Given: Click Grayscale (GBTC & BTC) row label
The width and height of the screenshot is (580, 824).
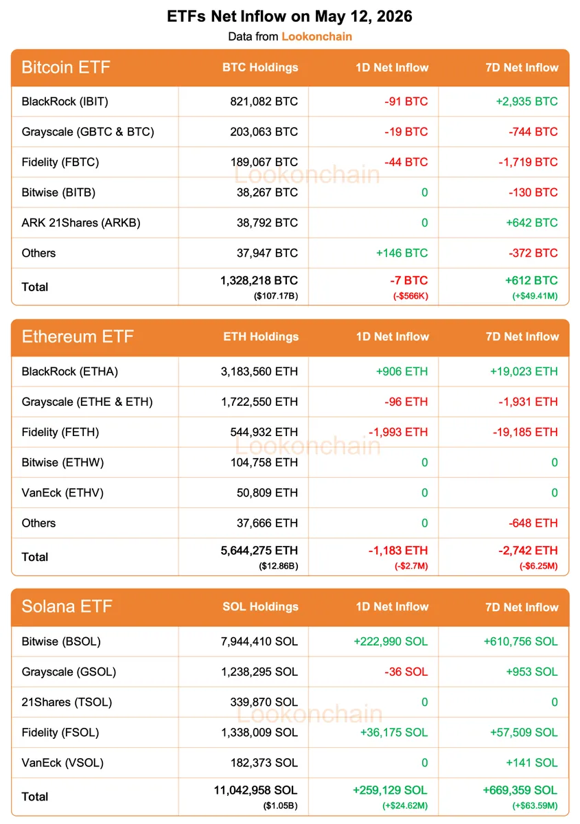Looking at the screenshot, I should pos(88,132).
